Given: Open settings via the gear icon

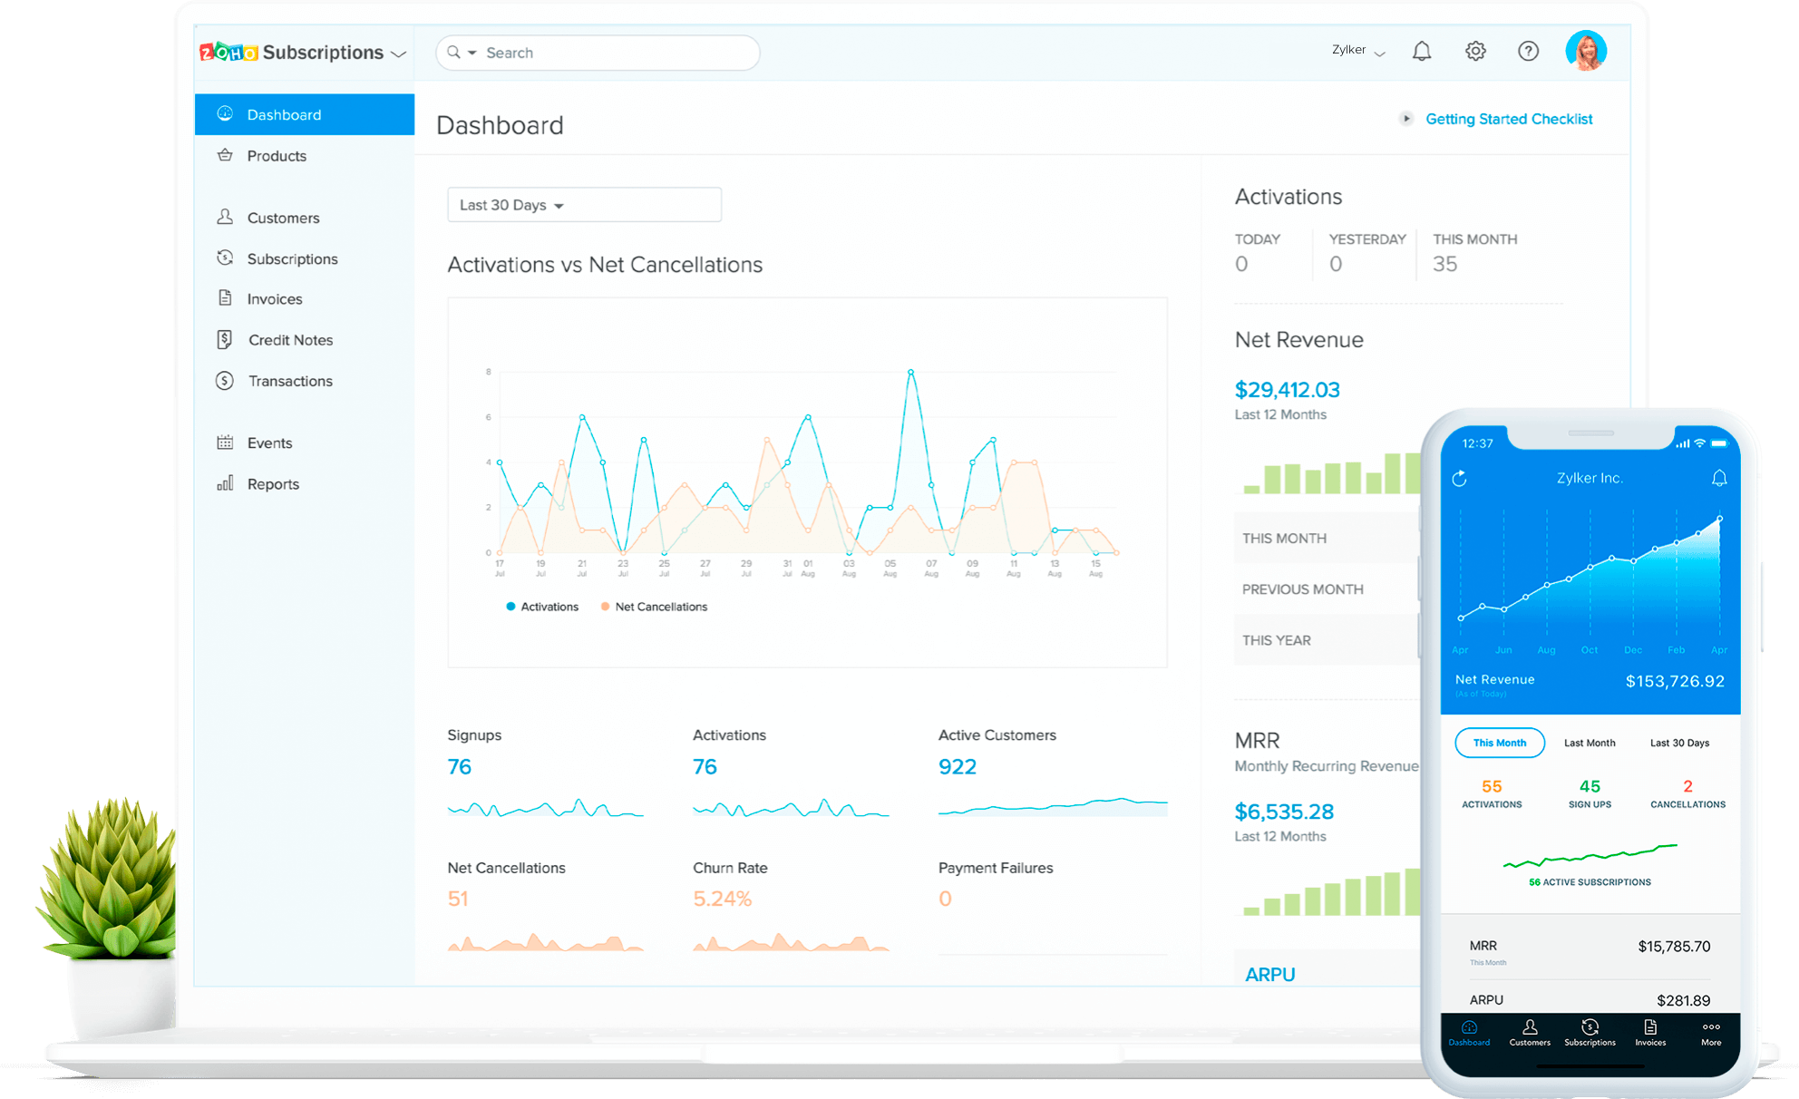Looking at the screenshot, I should (x=1475, y=52).
